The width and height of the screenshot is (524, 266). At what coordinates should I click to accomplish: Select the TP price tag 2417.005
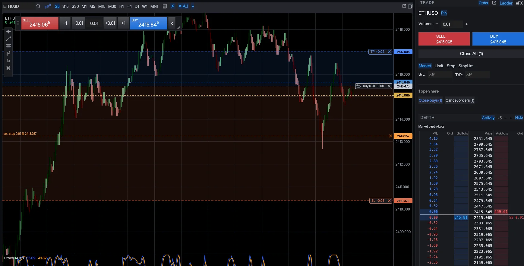pyautogui.click(x=403, y=52)
